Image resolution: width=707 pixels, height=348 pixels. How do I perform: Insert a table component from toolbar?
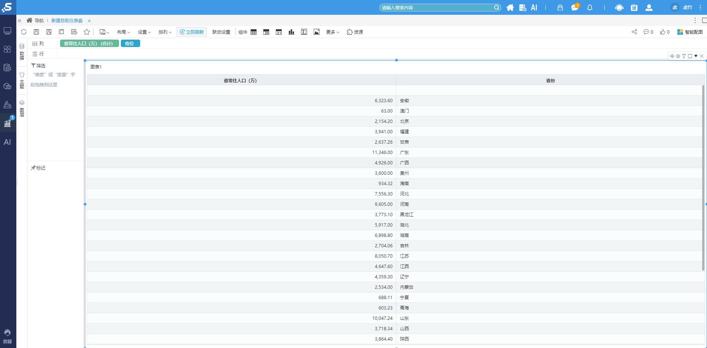coord(254,32)
